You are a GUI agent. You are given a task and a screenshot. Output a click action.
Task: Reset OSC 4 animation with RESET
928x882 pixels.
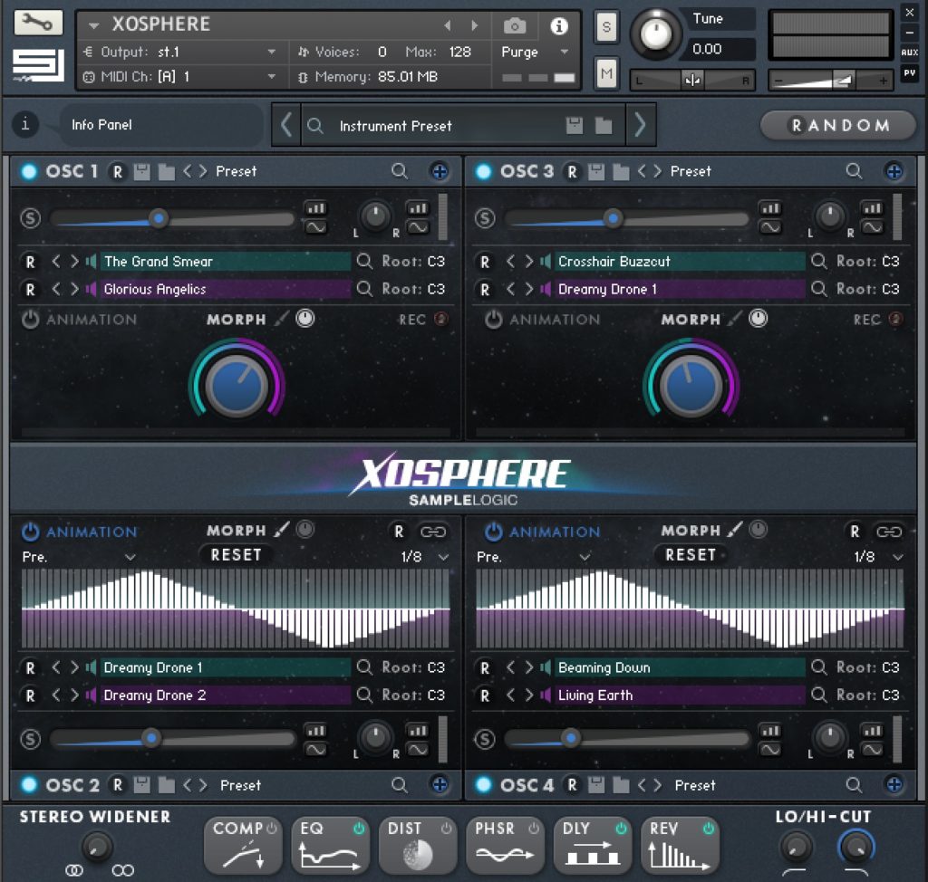690,555
